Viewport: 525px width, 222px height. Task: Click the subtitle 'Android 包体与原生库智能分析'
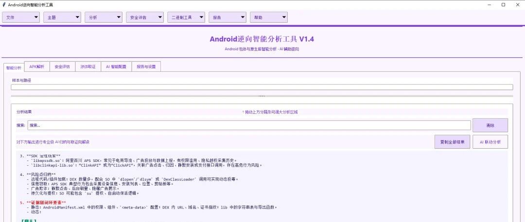coord(250,49)
